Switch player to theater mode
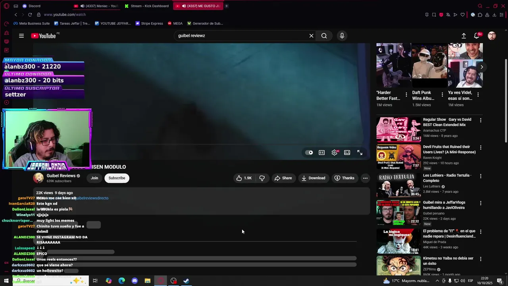Viewport: 508px width, 286px height. [347, 153]
